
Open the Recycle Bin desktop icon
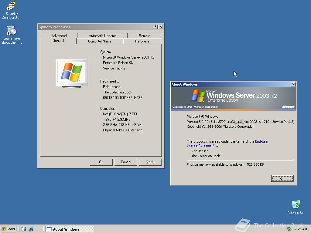point(296,207)
